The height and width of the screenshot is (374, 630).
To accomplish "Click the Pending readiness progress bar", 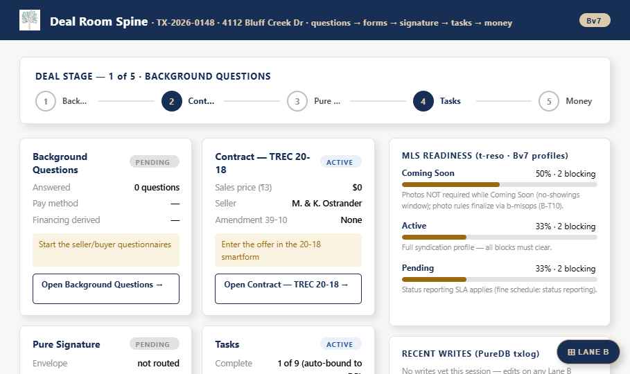I will coord(500,279).
